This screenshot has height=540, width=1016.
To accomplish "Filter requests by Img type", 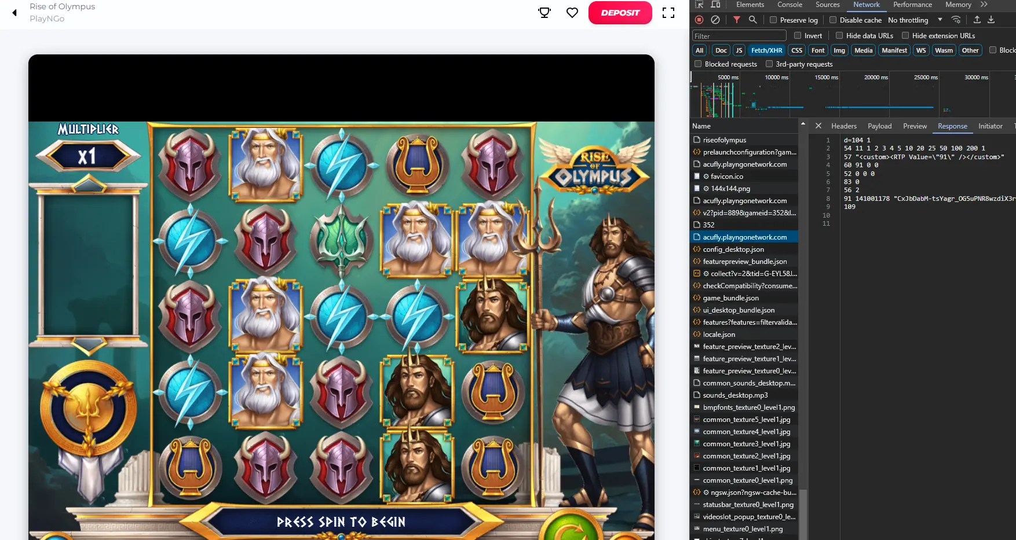I will coord(839,50).
